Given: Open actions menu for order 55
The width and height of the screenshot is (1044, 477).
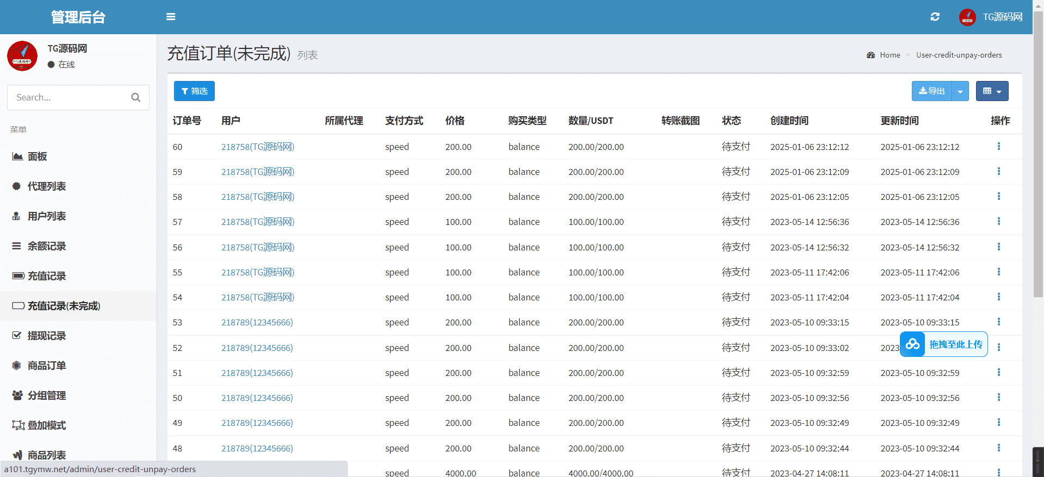Looking at the screenshot, I should [x=998, y=272].
